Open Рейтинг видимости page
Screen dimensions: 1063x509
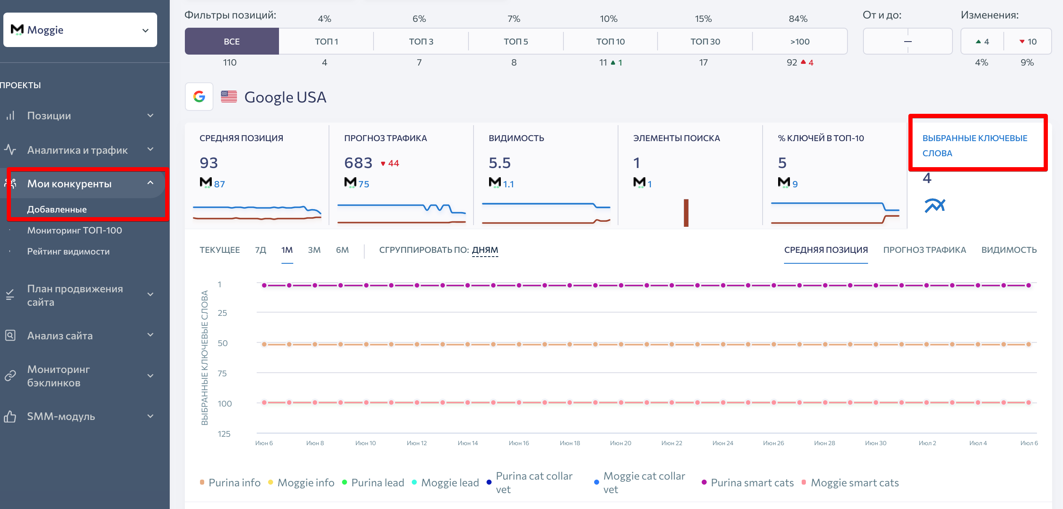click(x=68, y=251)
